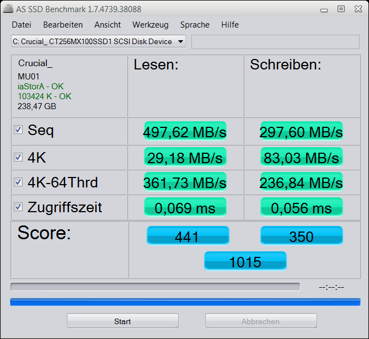Click the write score 350
This screenshot has width=369, height=339.
(302, 236)
